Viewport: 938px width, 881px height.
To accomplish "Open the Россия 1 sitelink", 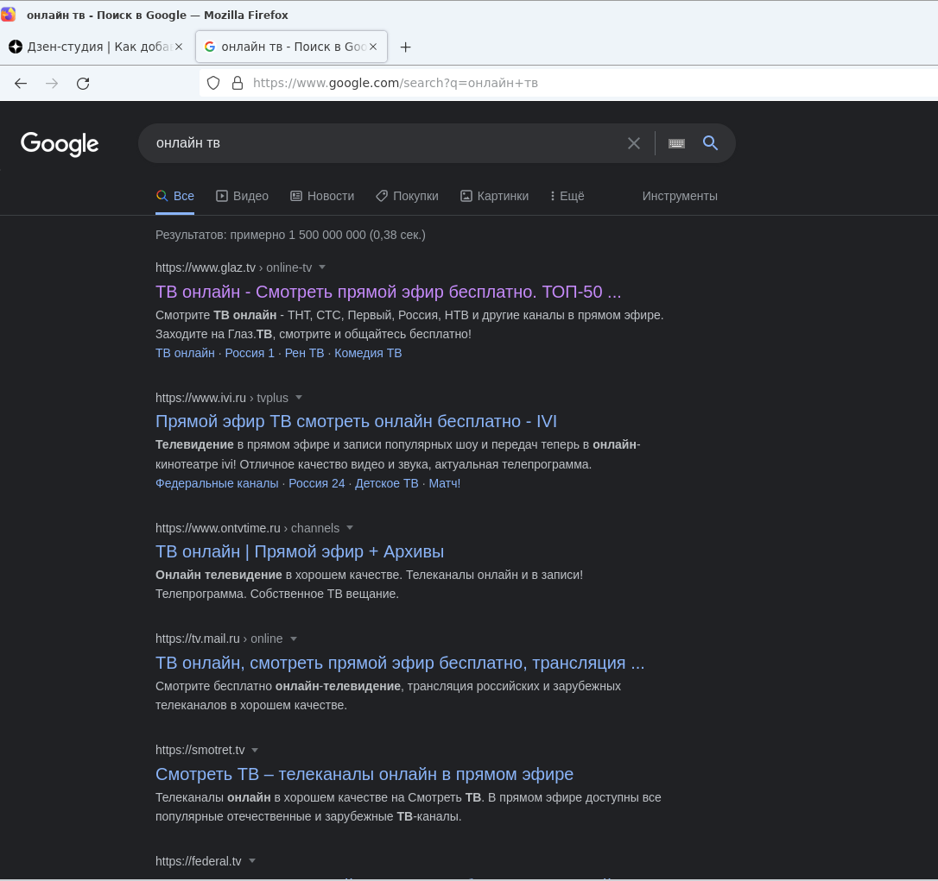I will pos(250,353).
